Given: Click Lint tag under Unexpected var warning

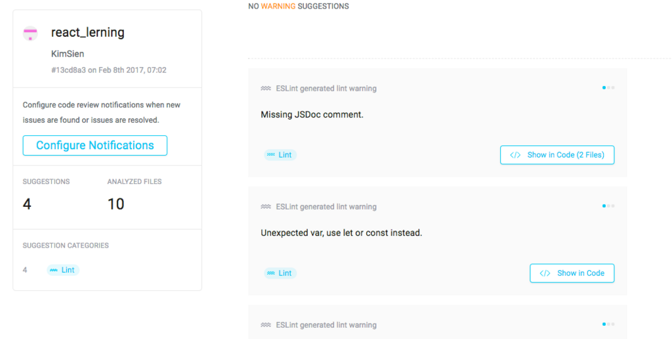Looking at the screenshot, I should tap(280, 273).
